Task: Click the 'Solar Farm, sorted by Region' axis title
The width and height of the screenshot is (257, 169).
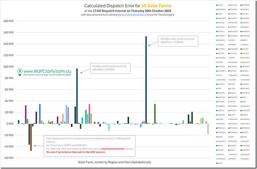Action: click(114, 162)
